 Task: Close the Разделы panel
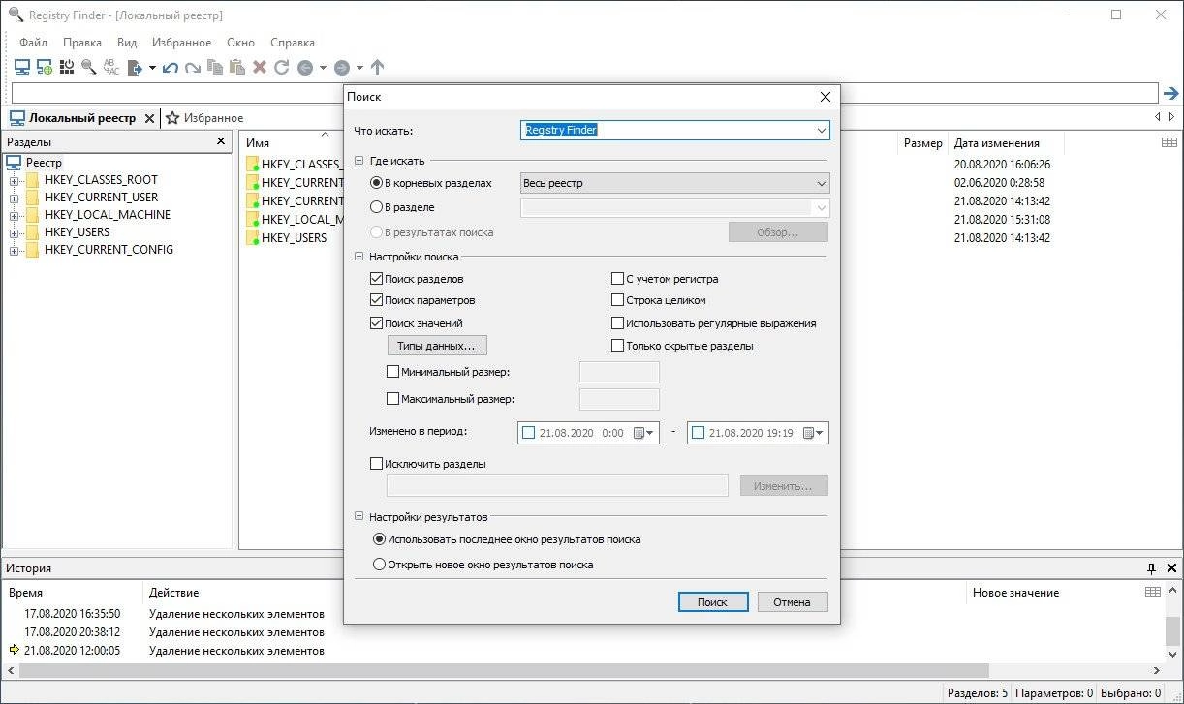(221, 141)
